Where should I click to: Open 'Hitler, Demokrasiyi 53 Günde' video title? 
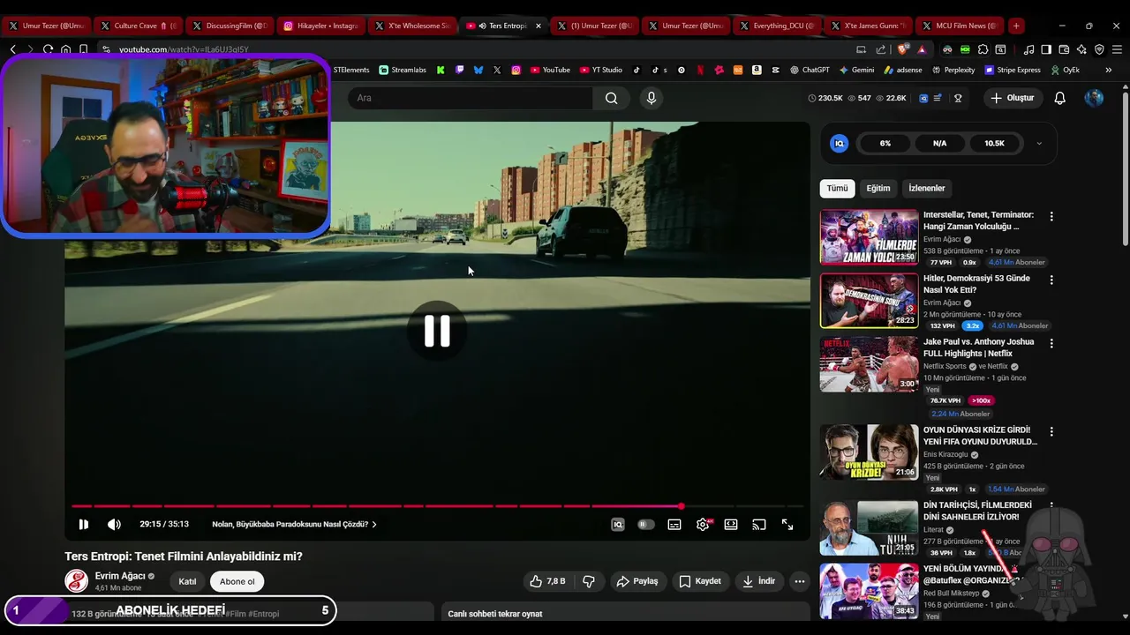pyautogui.click(x=976, y=284)
